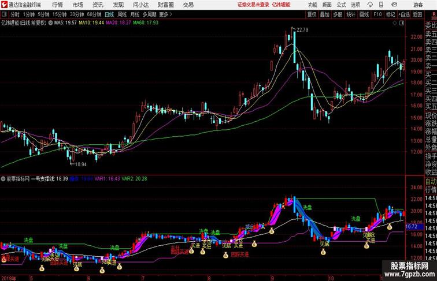Switch to the 30分钟 period tab
Screen dimensions: 437x281
pyautogui.click(x=77, y=14)
